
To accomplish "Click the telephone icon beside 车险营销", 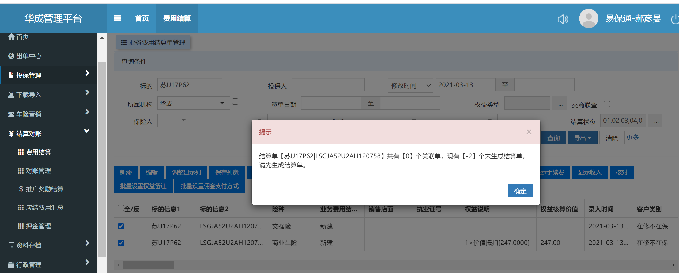I will [x=11, y=114].
